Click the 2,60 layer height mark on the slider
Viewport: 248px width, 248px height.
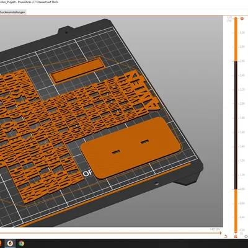click(242, 61)
